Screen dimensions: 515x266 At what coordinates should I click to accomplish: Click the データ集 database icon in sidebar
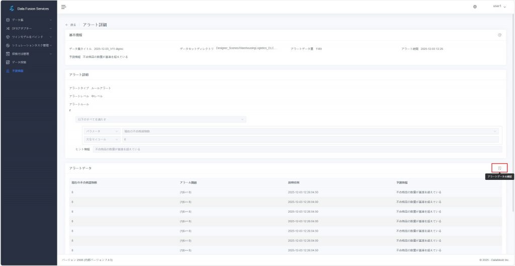point(8,20)
